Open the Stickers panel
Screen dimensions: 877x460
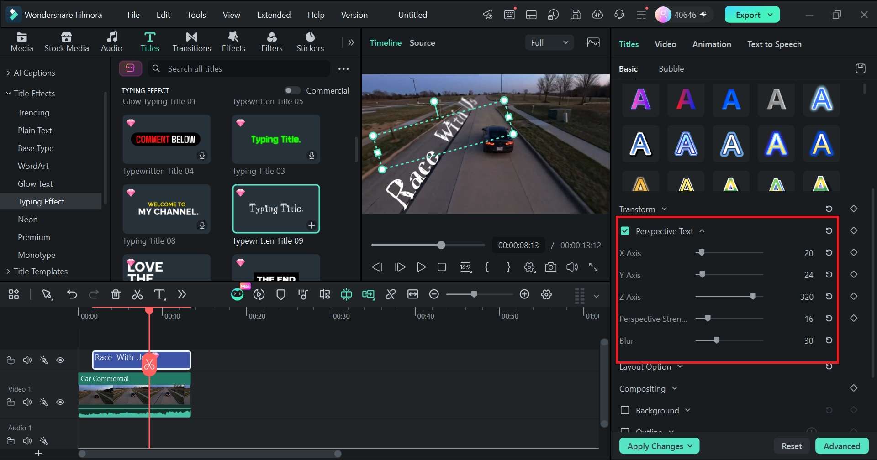click(x=310, y=42)
